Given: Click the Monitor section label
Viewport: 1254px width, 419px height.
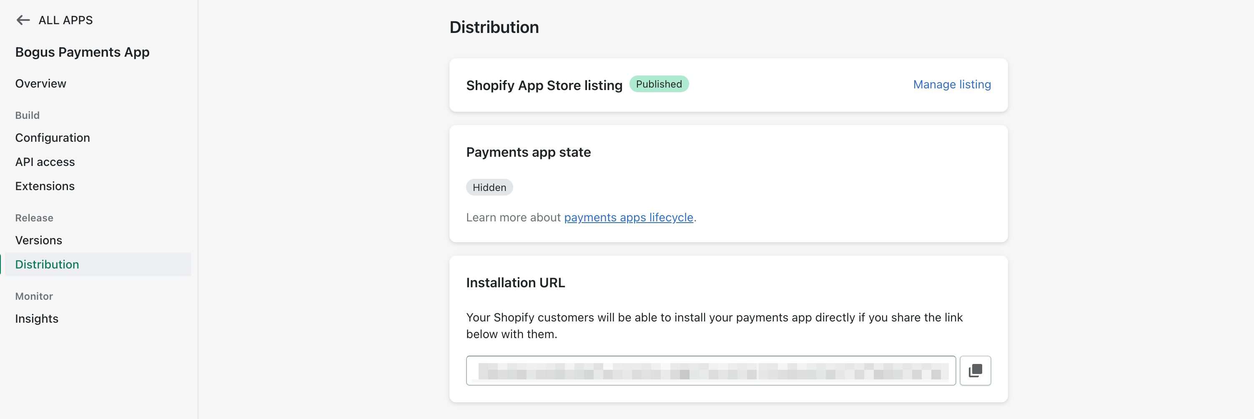Looking at the screenshot, I should [x=34, y=296].
